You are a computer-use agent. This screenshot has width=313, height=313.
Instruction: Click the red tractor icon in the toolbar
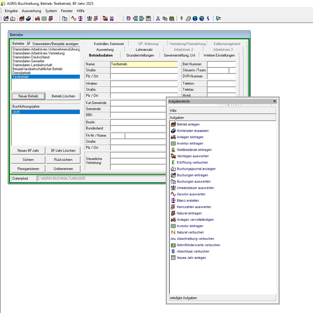click(37, 18)
